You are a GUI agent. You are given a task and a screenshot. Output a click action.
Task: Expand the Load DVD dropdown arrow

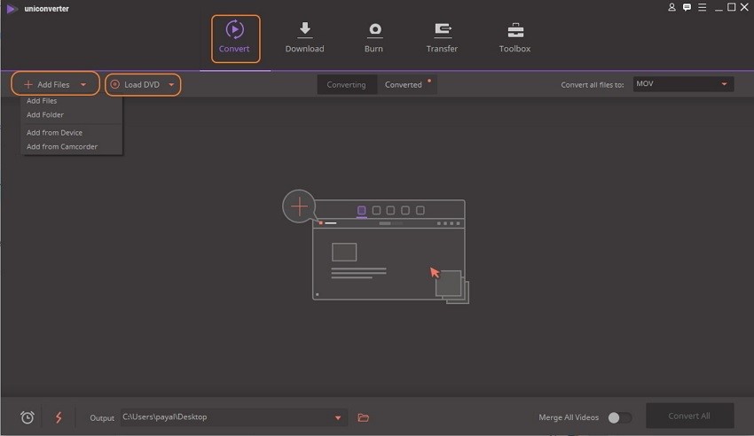coord(171,84)
